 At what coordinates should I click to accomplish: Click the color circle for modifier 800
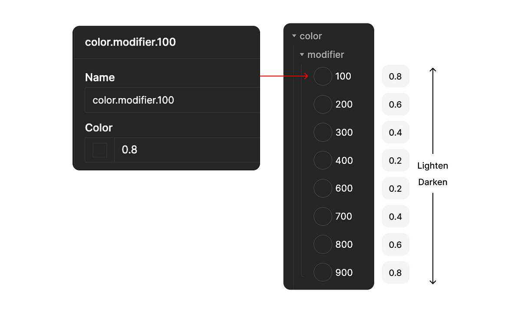point(323,244)
